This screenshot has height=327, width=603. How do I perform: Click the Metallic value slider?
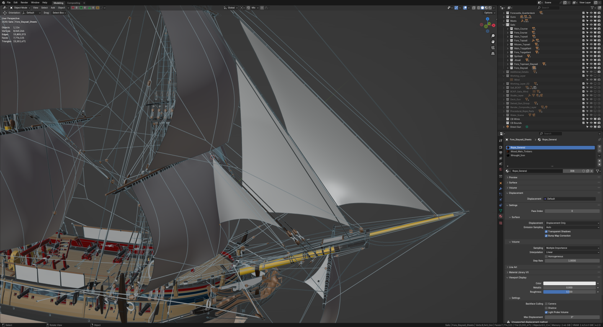569,288
